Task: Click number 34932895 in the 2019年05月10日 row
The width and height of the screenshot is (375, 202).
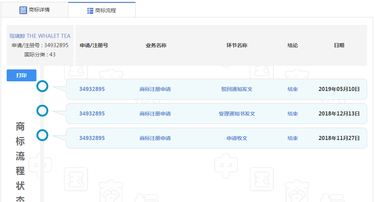Action: pyautogui.click(x=92, y=89)
